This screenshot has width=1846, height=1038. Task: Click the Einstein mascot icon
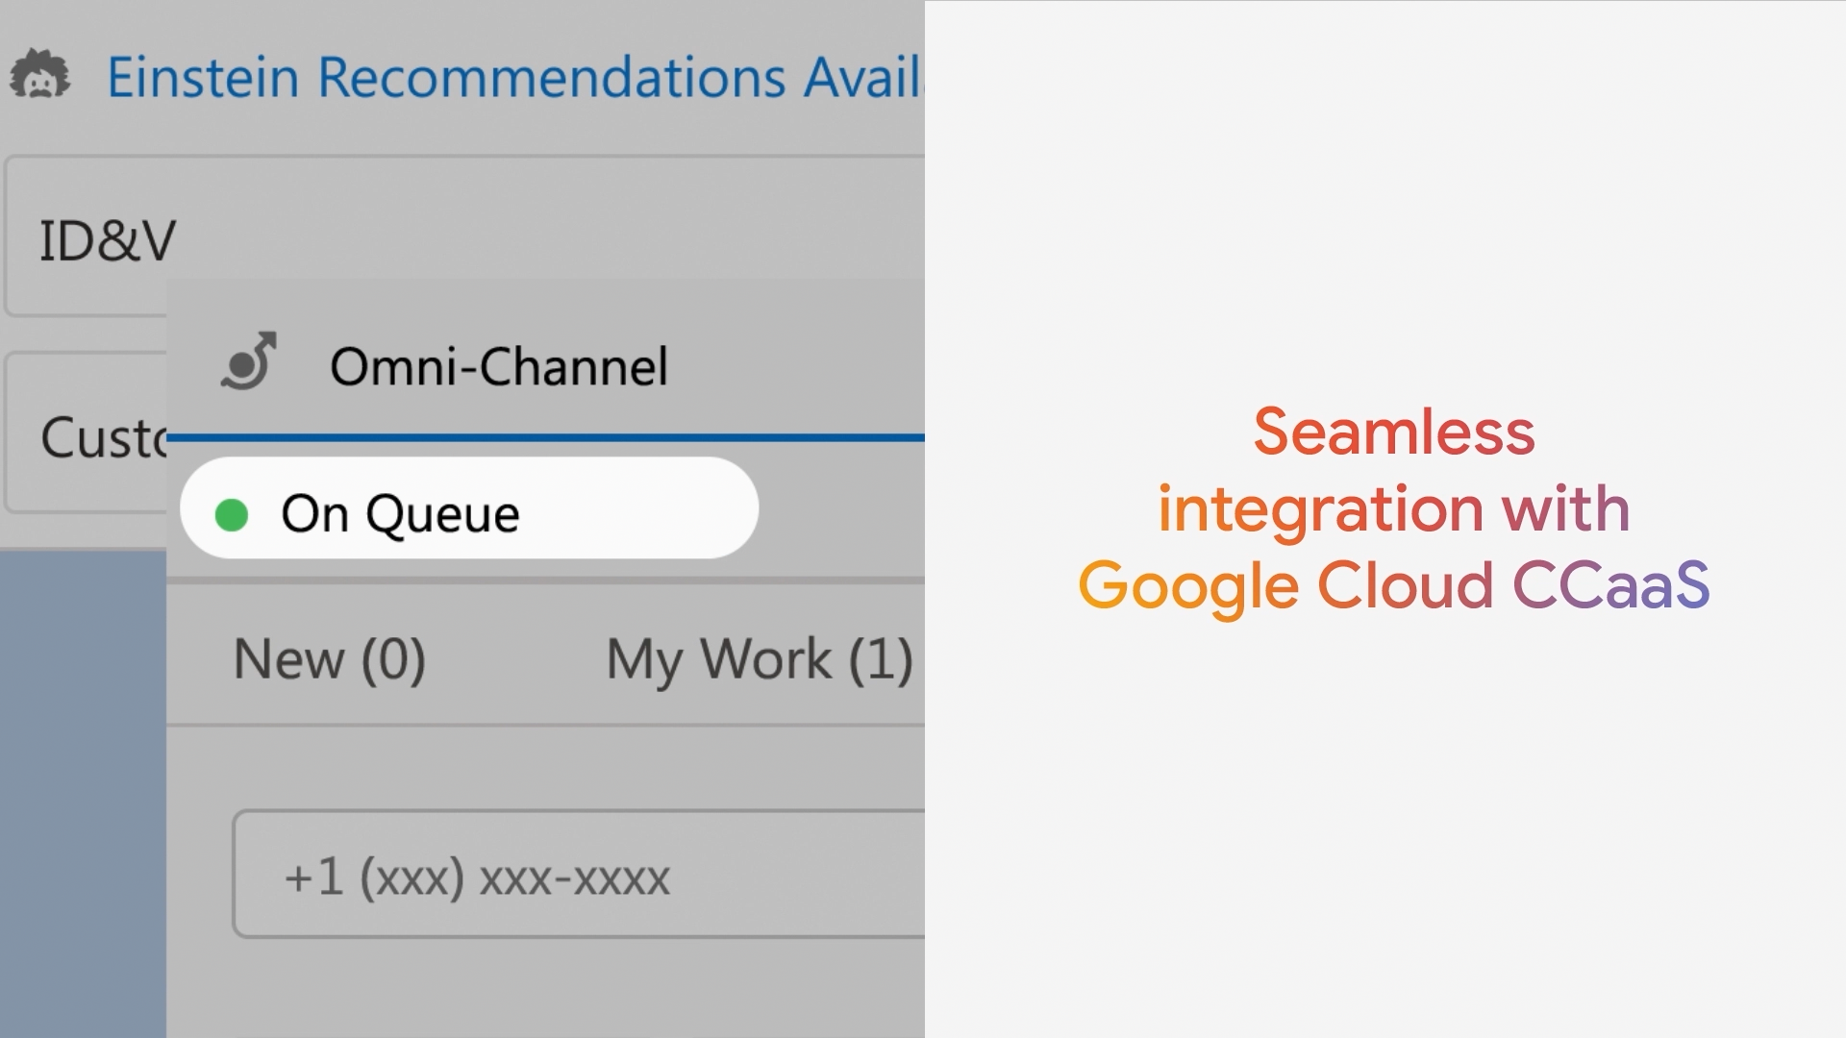(x=39, y=75)
